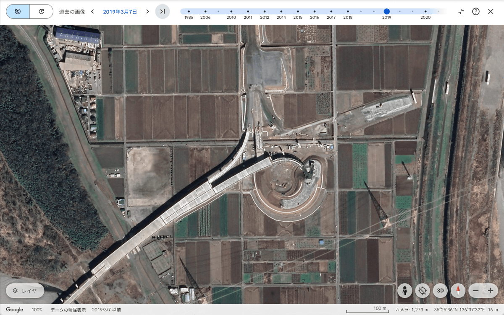Collapse the historical imagery timeline
The height and width of the screenshot is (315, 504).
(461, 11)
